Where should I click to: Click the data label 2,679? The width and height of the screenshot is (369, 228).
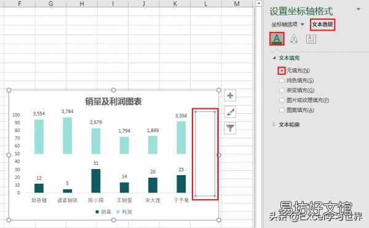point(96,122)
